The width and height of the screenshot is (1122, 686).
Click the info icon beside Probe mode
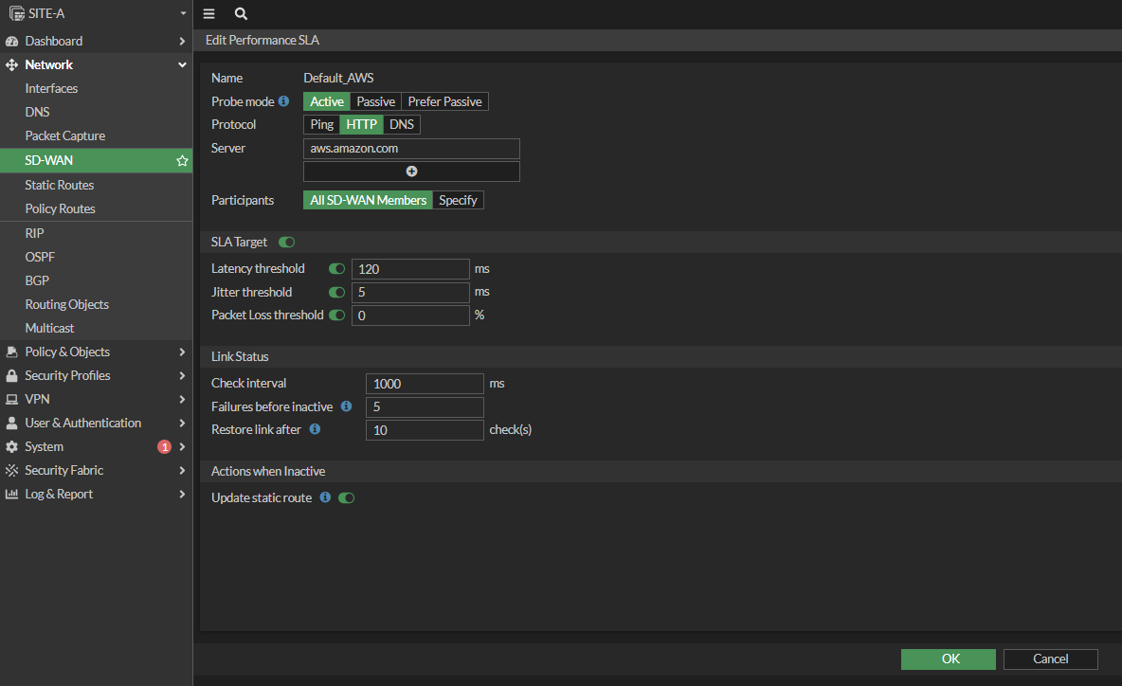point(283,101)
